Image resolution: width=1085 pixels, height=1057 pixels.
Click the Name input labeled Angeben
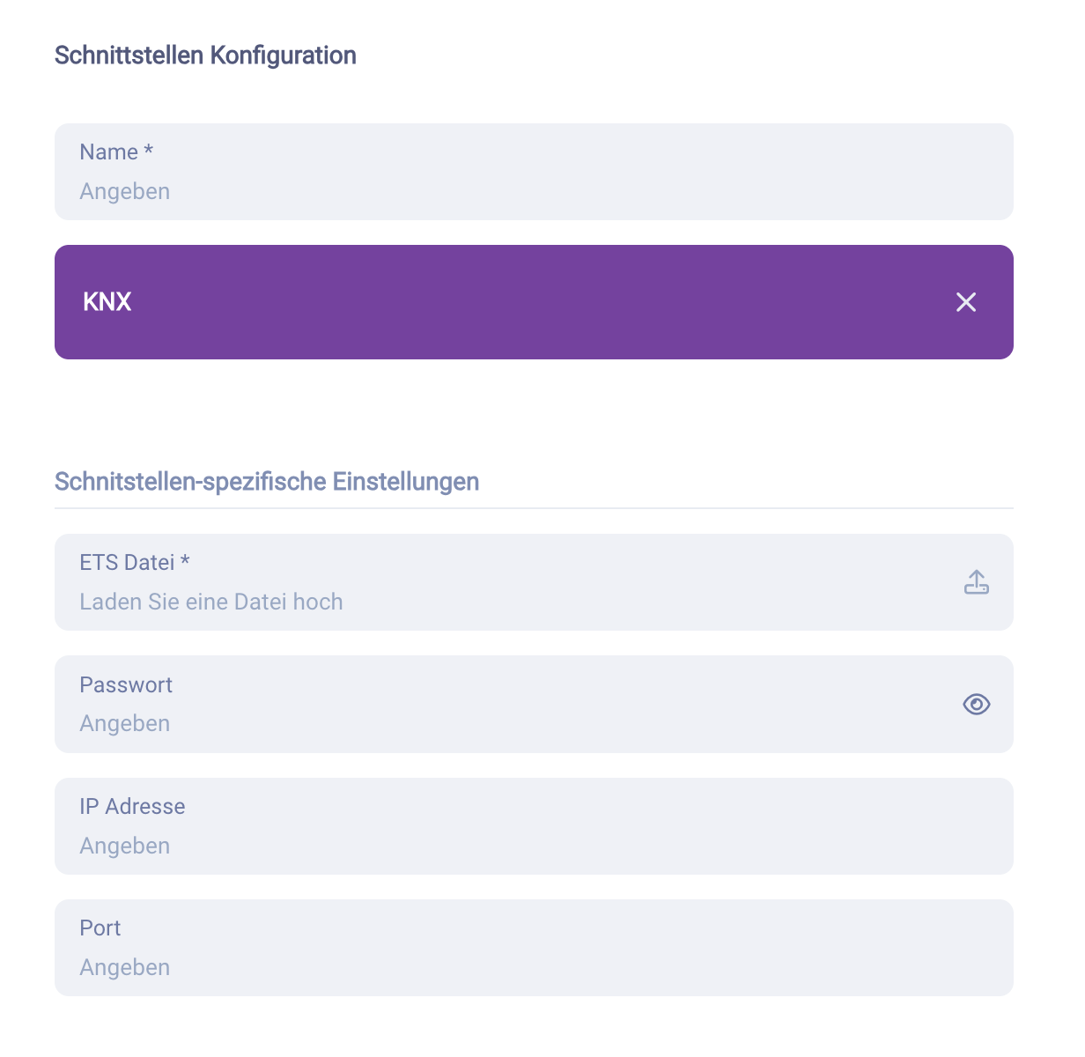point(352,191)
